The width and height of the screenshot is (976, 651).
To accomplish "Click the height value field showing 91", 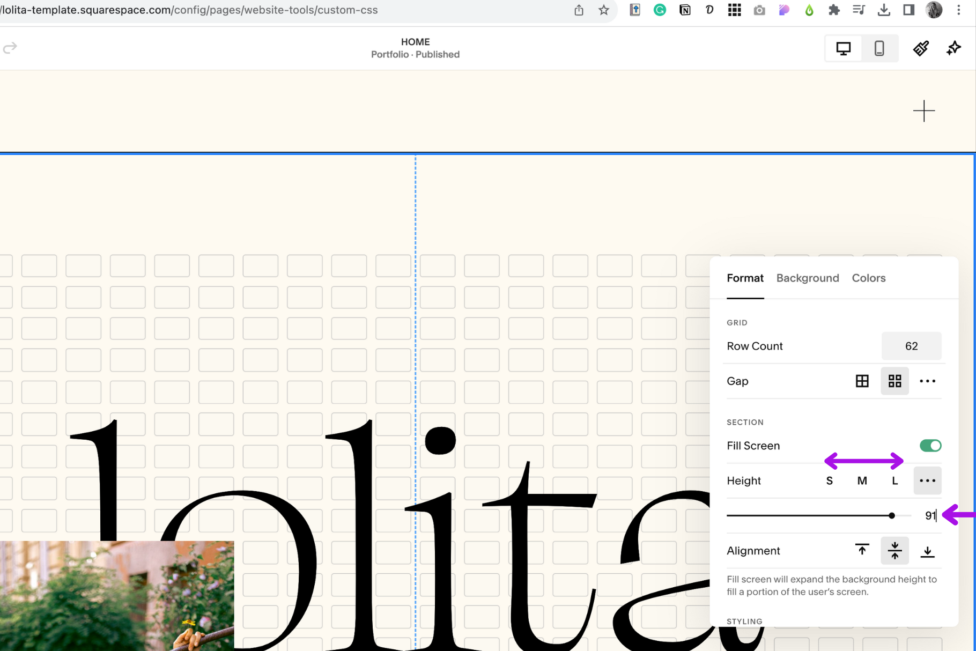I will pyautogui.click(x=930, y=516).
